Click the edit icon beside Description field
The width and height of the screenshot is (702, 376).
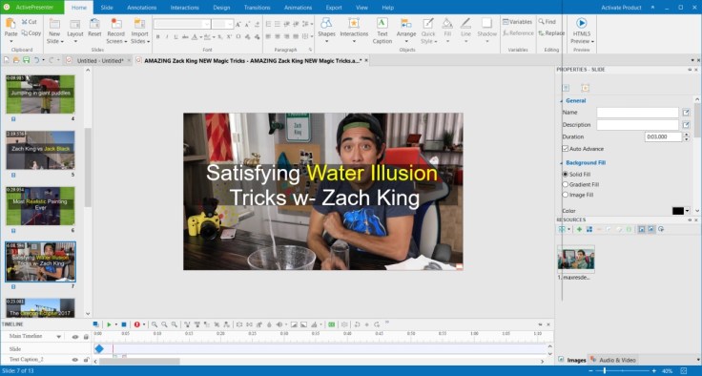(686, 125)
